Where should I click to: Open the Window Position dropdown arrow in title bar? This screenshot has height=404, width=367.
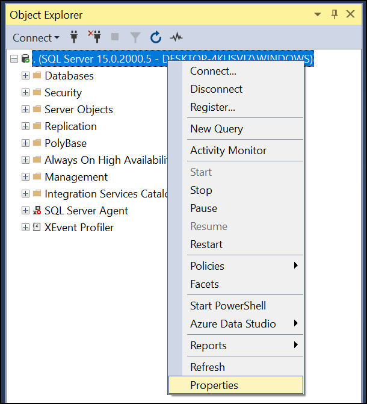coord(318,14)
